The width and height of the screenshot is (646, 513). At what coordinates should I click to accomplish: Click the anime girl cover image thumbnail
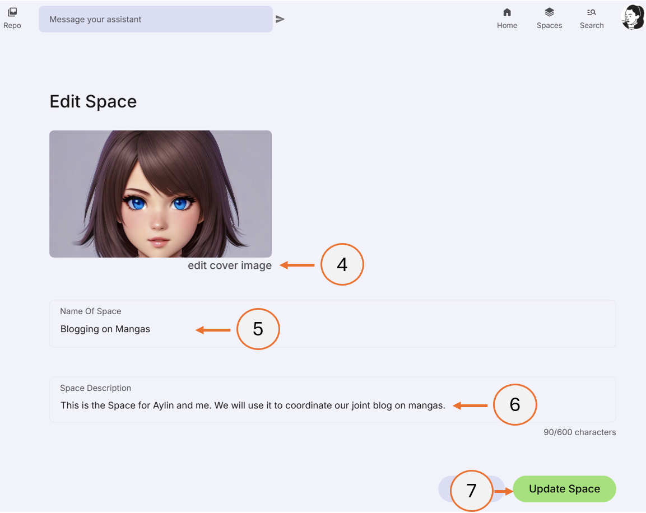pyautogui.click(x=161, y=194)
